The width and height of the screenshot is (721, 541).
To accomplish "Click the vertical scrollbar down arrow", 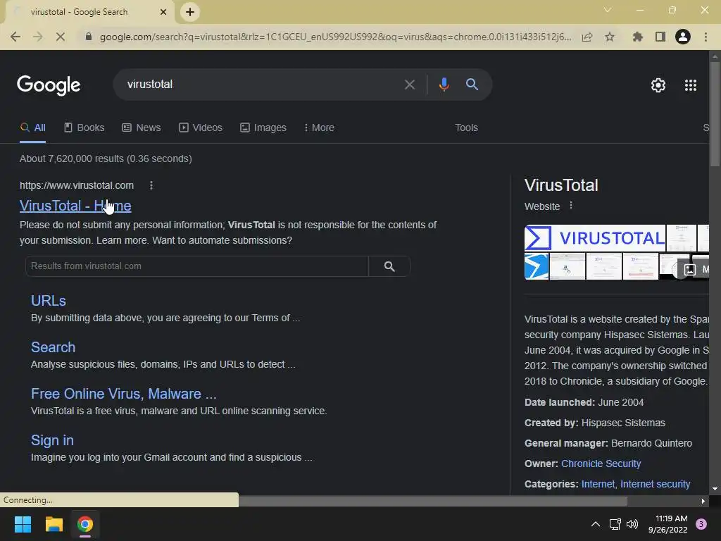I will click(715, 489).
